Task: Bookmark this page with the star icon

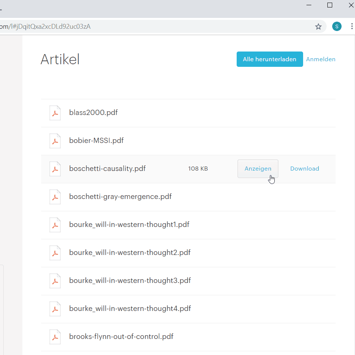Action: (x=318, y=27)
